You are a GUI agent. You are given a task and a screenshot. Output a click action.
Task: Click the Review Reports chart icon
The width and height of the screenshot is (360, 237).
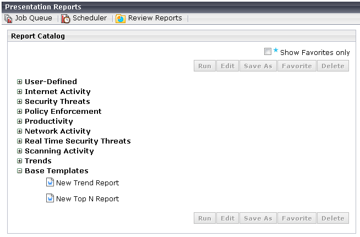point(121,19)
